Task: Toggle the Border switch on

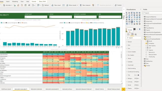Action: (x=138, y=85)
